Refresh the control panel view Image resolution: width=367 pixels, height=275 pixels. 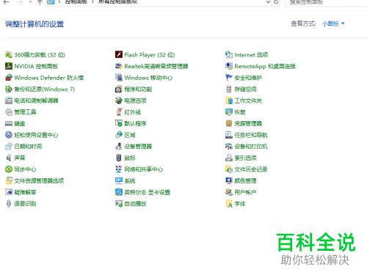coord(276,2)
